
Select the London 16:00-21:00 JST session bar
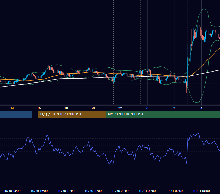click(x=72, y=114)
